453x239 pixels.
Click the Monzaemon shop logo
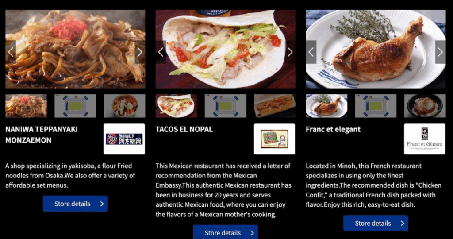124,139
